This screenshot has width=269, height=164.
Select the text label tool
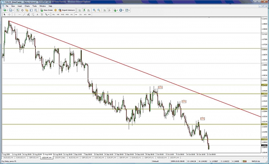click(42, 14)
